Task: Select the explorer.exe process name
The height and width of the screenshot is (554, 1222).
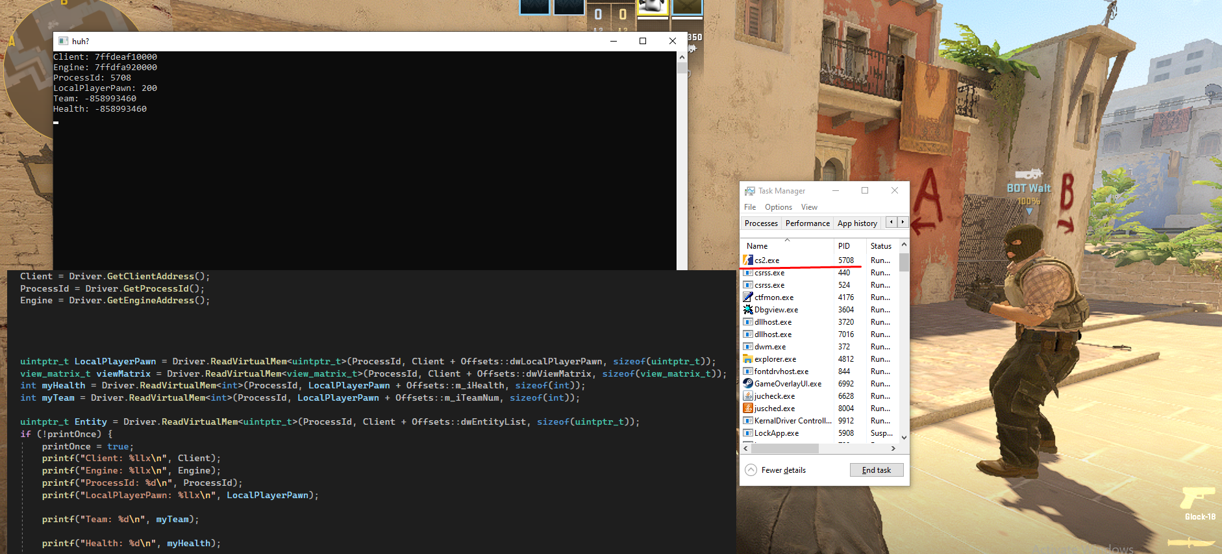Action: pos(775,359)
